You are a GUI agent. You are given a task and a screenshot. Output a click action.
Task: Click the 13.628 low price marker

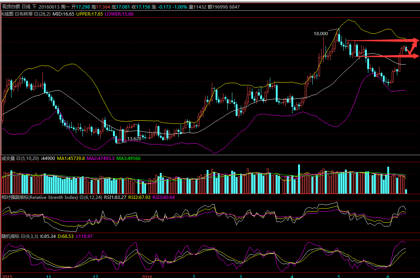(x=134, y=138)
